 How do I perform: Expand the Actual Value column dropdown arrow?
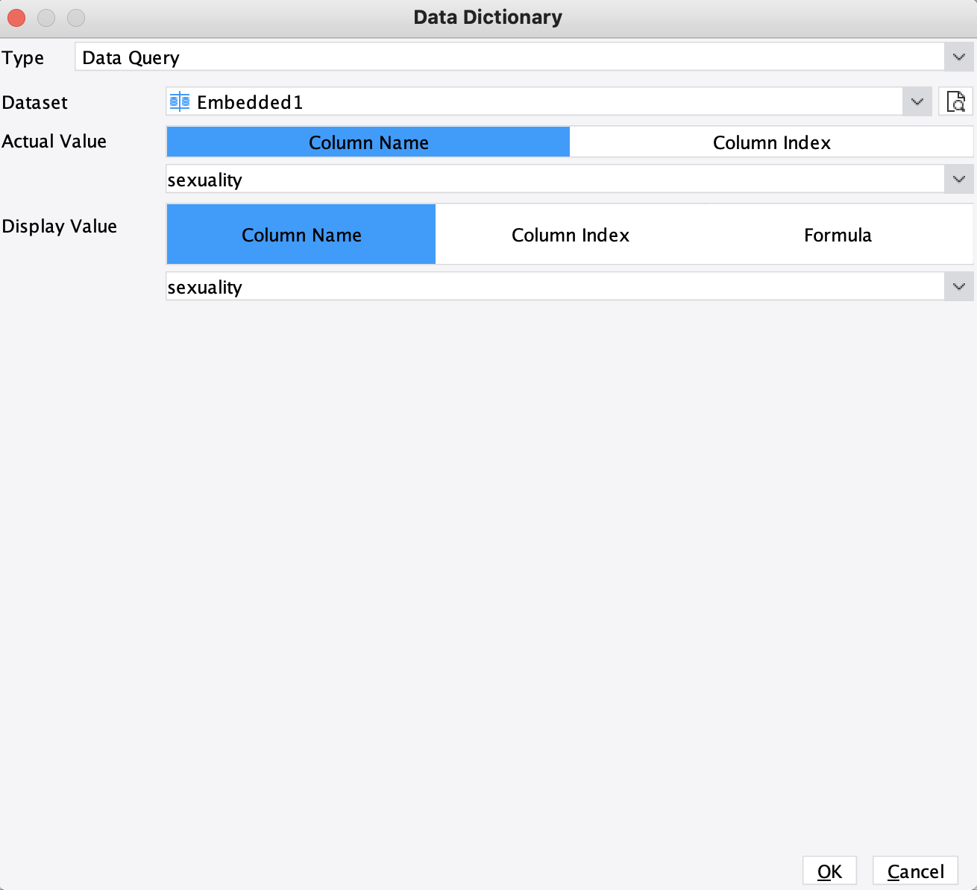point(959,180)
